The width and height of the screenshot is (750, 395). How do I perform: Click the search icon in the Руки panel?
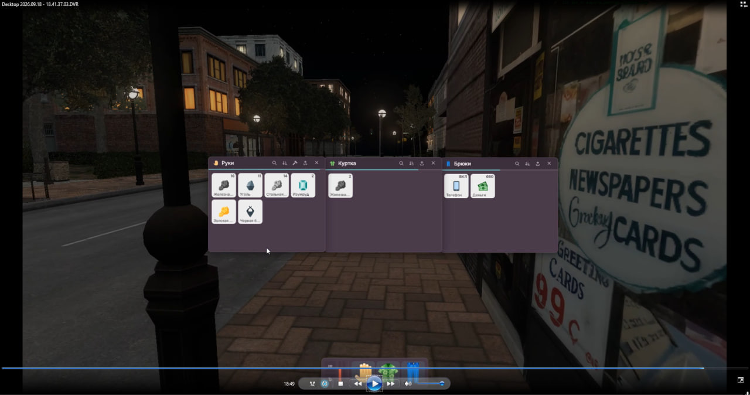[x=274, y=163]
